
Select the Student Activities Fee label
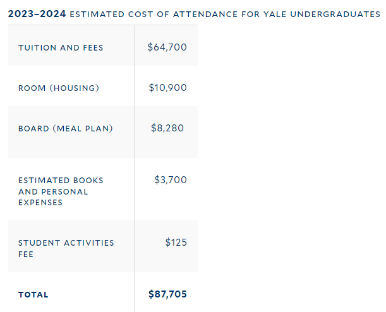pyautogui.click(x=66, y=248)
